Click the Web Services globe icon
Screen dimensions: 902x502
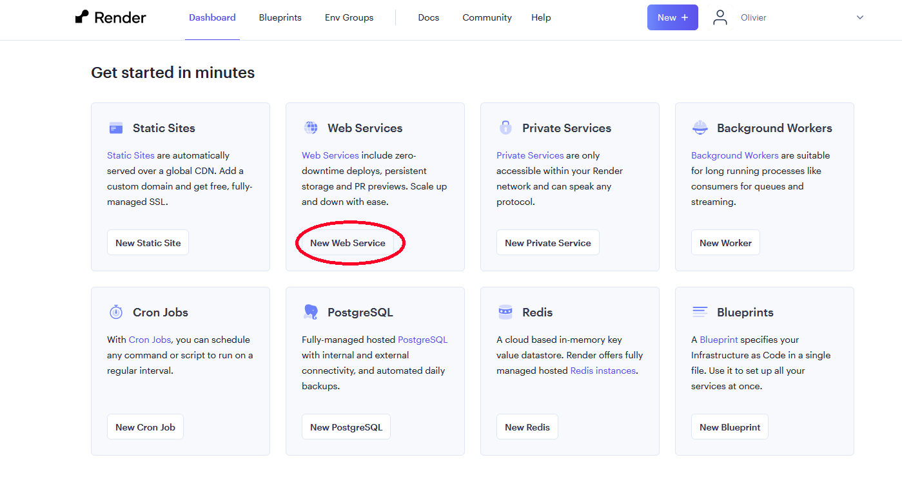311,128
